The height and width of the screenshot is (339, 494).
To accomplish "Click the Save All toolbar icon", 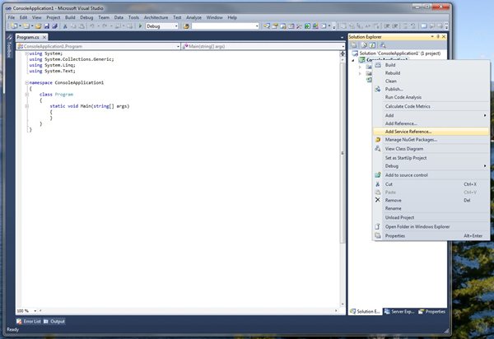I will point(54,26).
